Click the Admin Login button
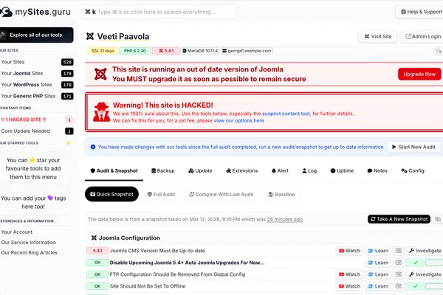Screen dimensions: 443x295 coord(422,36)
